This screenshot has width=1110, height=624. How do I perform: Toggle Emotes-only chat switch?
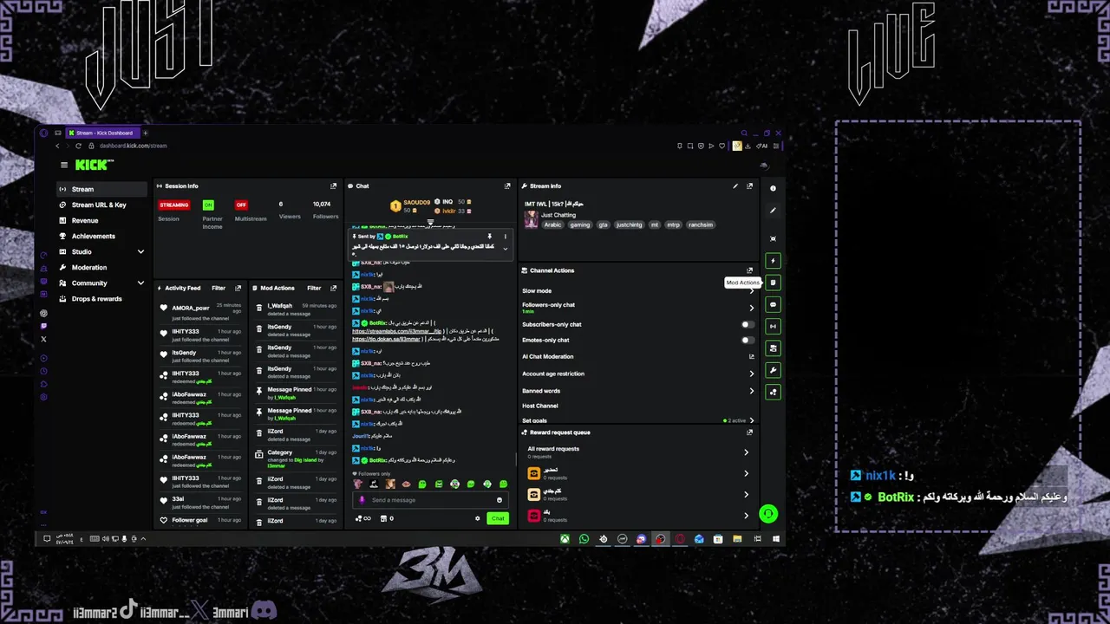[748, 341]
